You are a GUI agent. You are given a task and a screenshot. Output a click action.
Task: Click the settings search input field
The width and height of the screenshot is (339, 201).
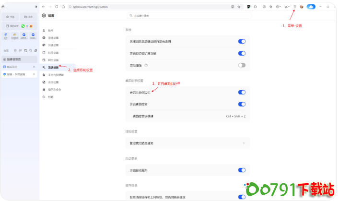[187, 16]
